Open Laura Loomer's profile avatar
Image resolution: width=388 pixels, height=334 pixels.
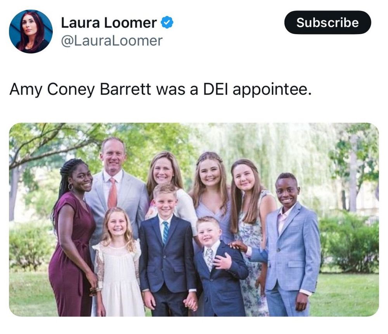(x=31, y=31)
